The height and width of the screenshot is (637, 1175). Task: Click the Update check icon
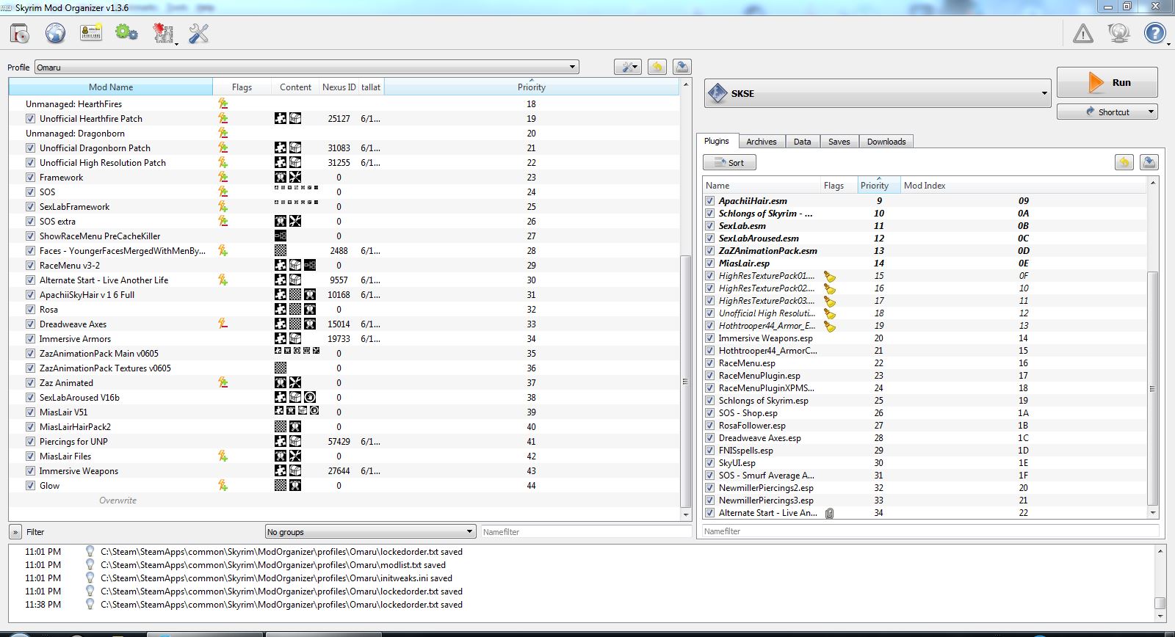click(1118, 33)
